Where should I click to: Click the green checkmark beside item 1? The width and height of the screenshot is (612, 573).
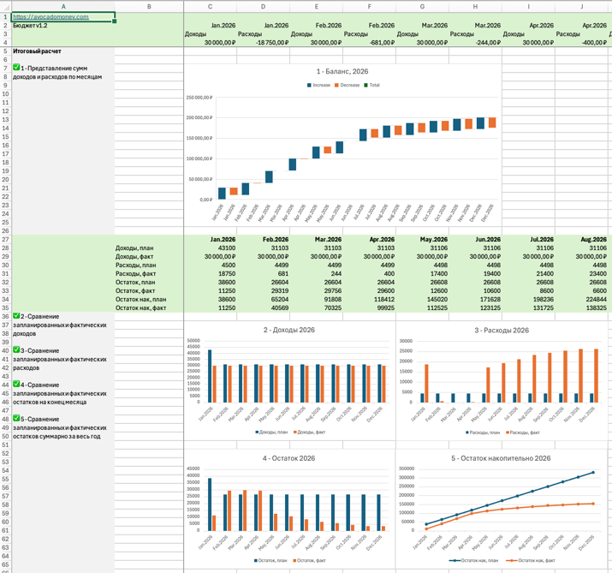16,67
